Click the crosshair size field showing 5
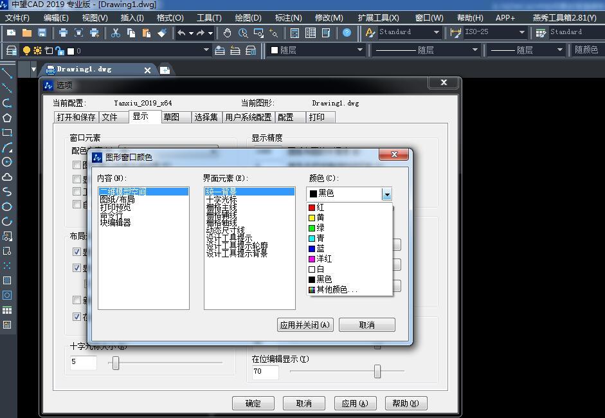This screenshot has height=418, width=605. 83,362
